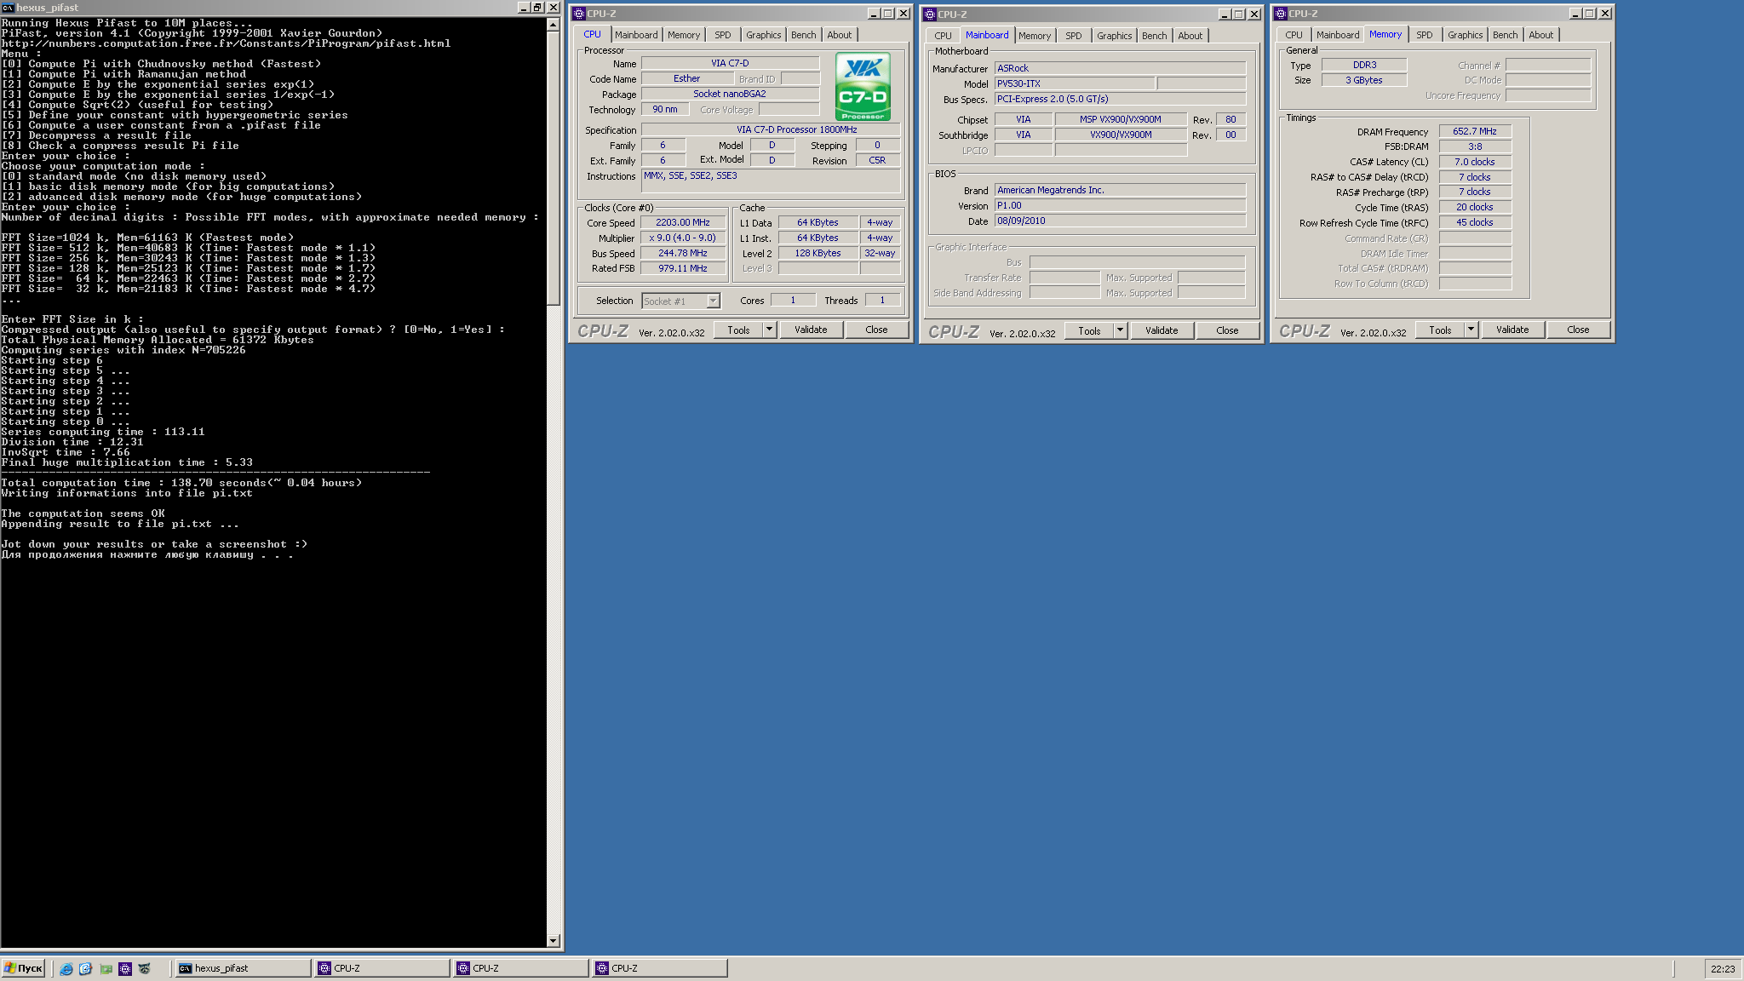Click Tools button in the CPU-tab CPU-Z window
Screen dimensions: 1744x981
[x=738, y=330]
